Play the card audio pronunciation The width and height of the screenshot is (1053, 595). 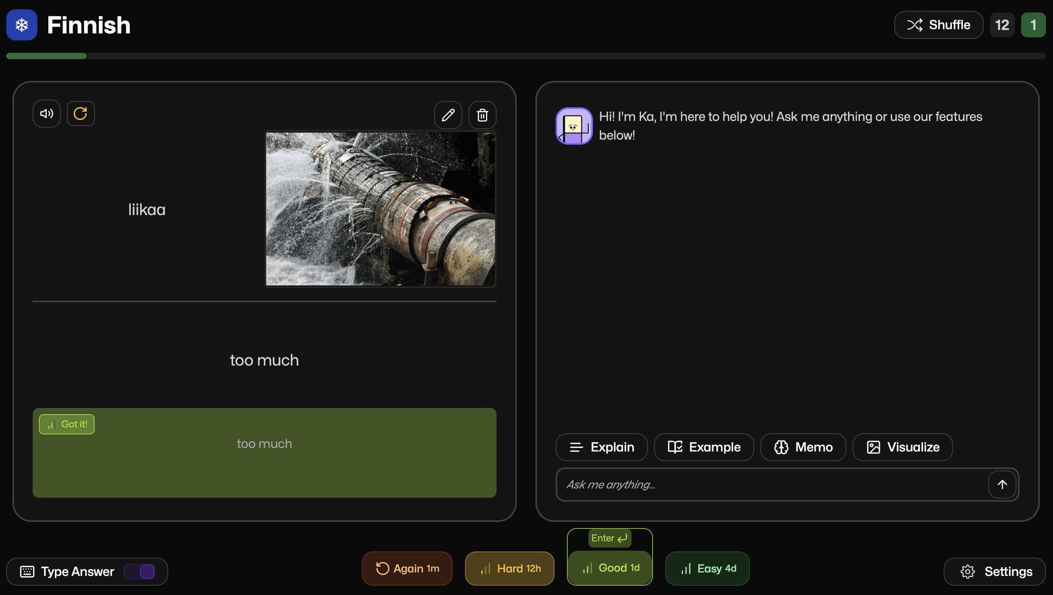(47, 114)
